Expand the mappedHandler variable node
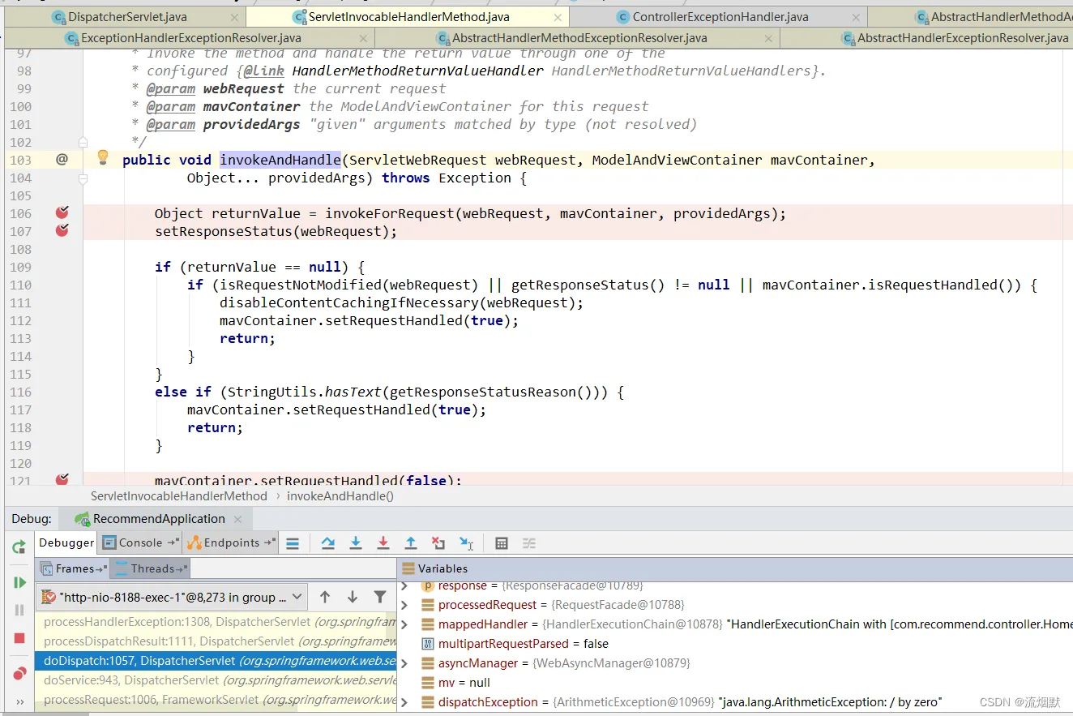Screen dimensions: 1073x716 [x=404, y=624]
